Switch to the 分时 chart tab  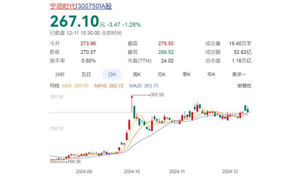point(60,74)
